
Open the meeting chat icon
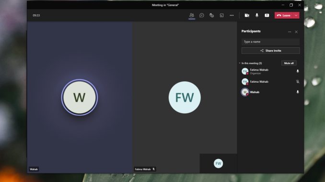pos(202,15)
